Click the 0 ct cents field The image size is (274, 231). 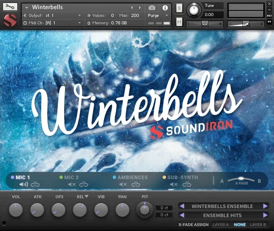[x=164, y=215]
